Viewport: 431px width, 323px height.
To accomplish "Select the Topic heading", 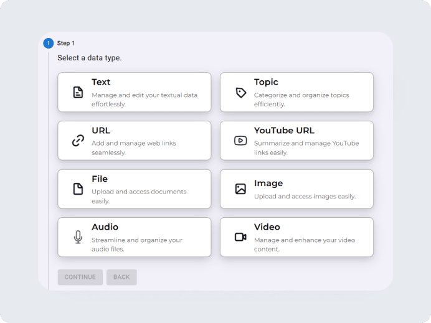I will click(x=266, y=82).
